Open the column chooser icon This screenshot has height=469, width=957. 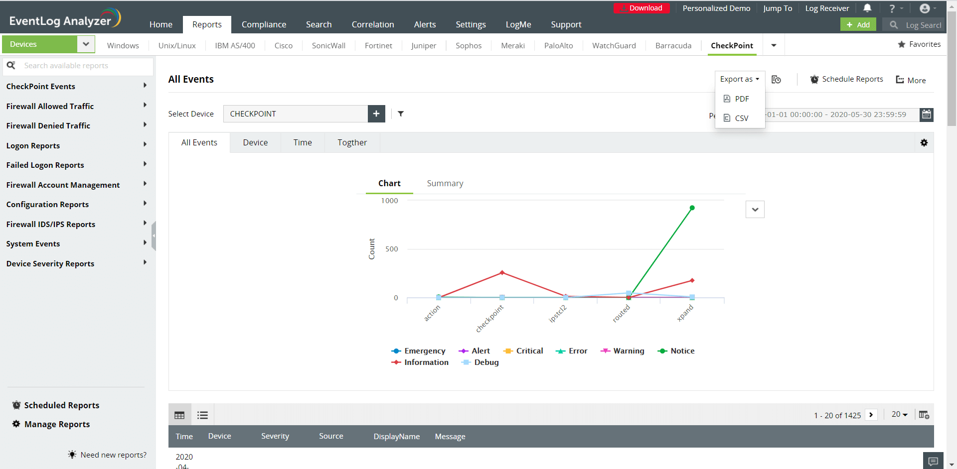point(924,415)
